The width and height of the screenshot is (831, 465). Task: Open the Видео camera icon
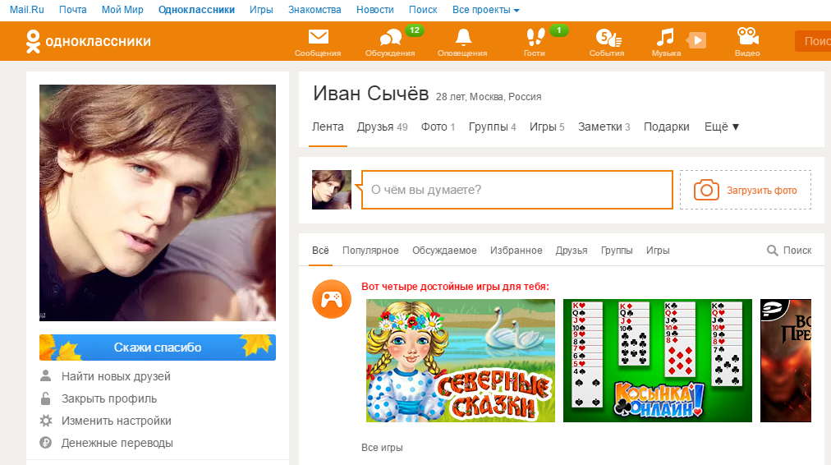pos(747,37)
